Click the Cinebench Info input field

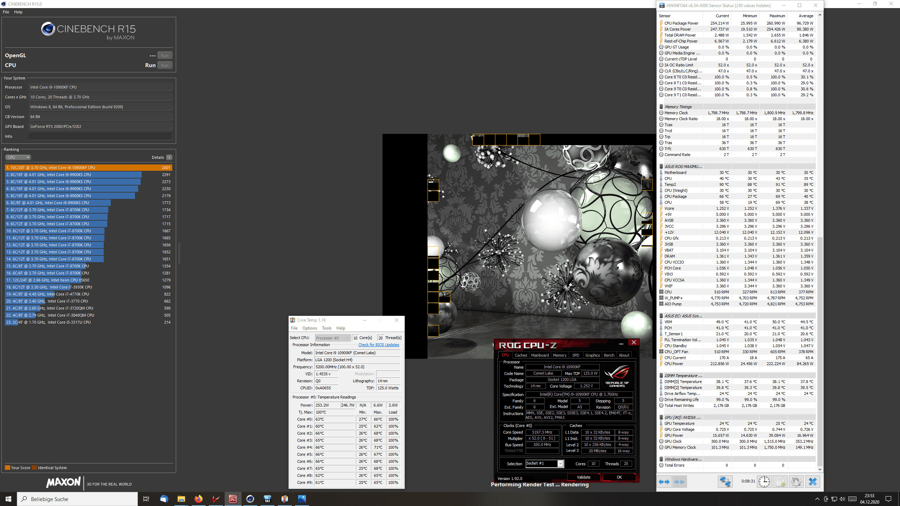point(100,136)
